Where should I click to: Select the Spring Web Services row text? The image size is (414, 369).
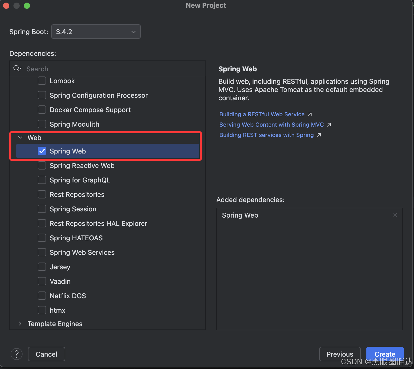[82, 252]
